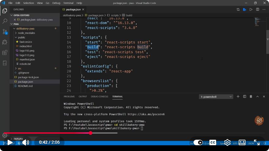The width and height of the screenshot is (269, 151).
Task: Close the package.json editor tab
Action: click(83, 9)
